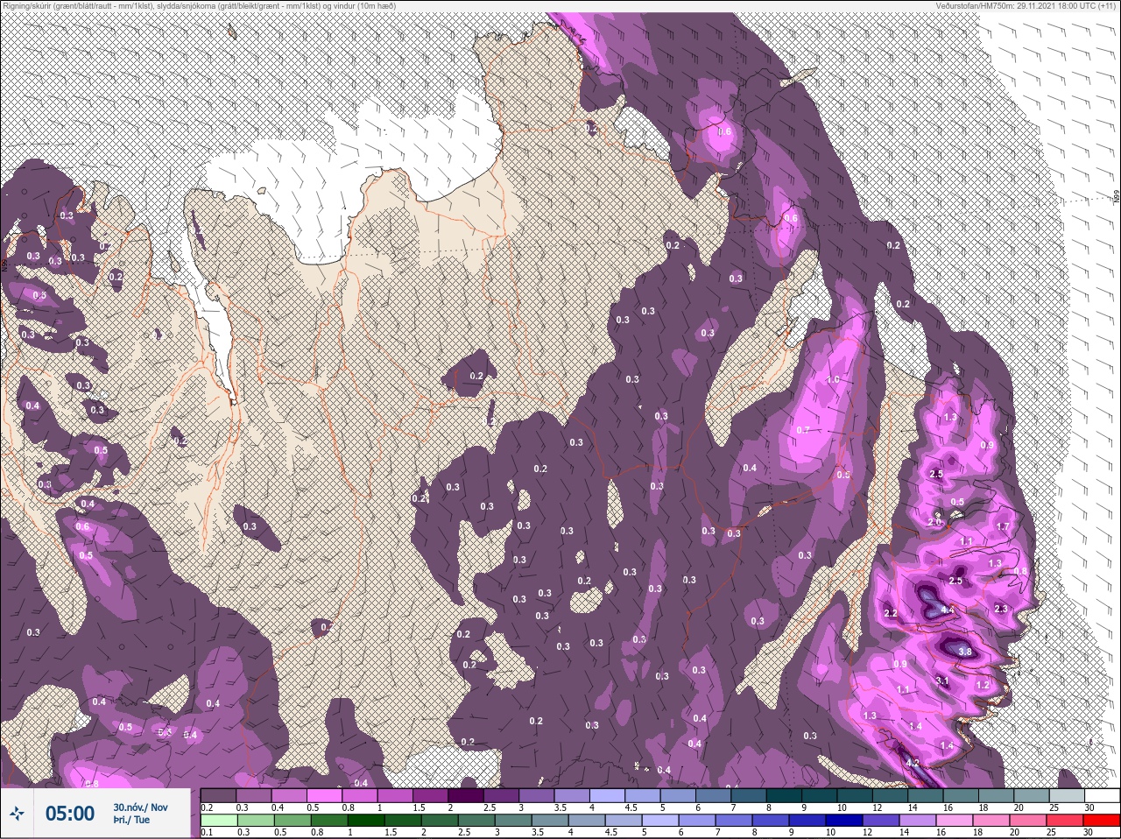This screenshot has height=839, width=1121.
Task: Click the 1.0 precipitation value on the map
Action: [x=833, y=379]
